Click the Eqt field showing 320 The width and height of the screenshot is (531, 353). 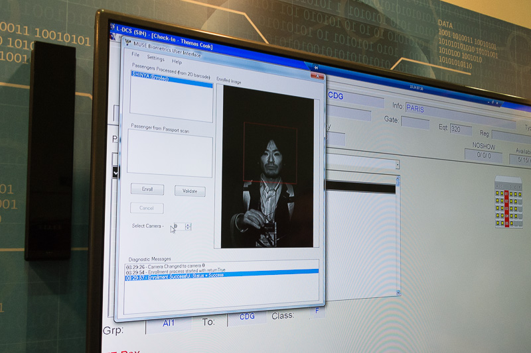[461, 130]
